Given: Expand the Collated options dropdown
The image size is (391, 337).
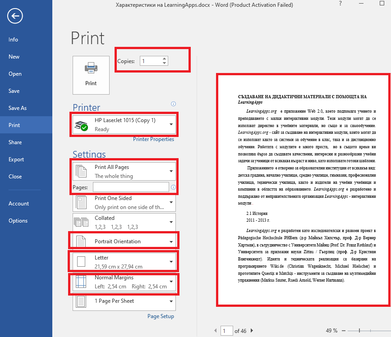Looking at the screenshot, I should pyautogui.click(x=124, y=222).
